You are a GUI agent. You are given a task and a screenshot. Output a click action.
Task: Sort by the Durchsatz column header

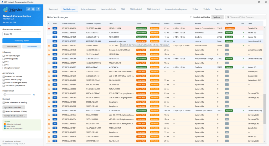click(x=179, y=23)
